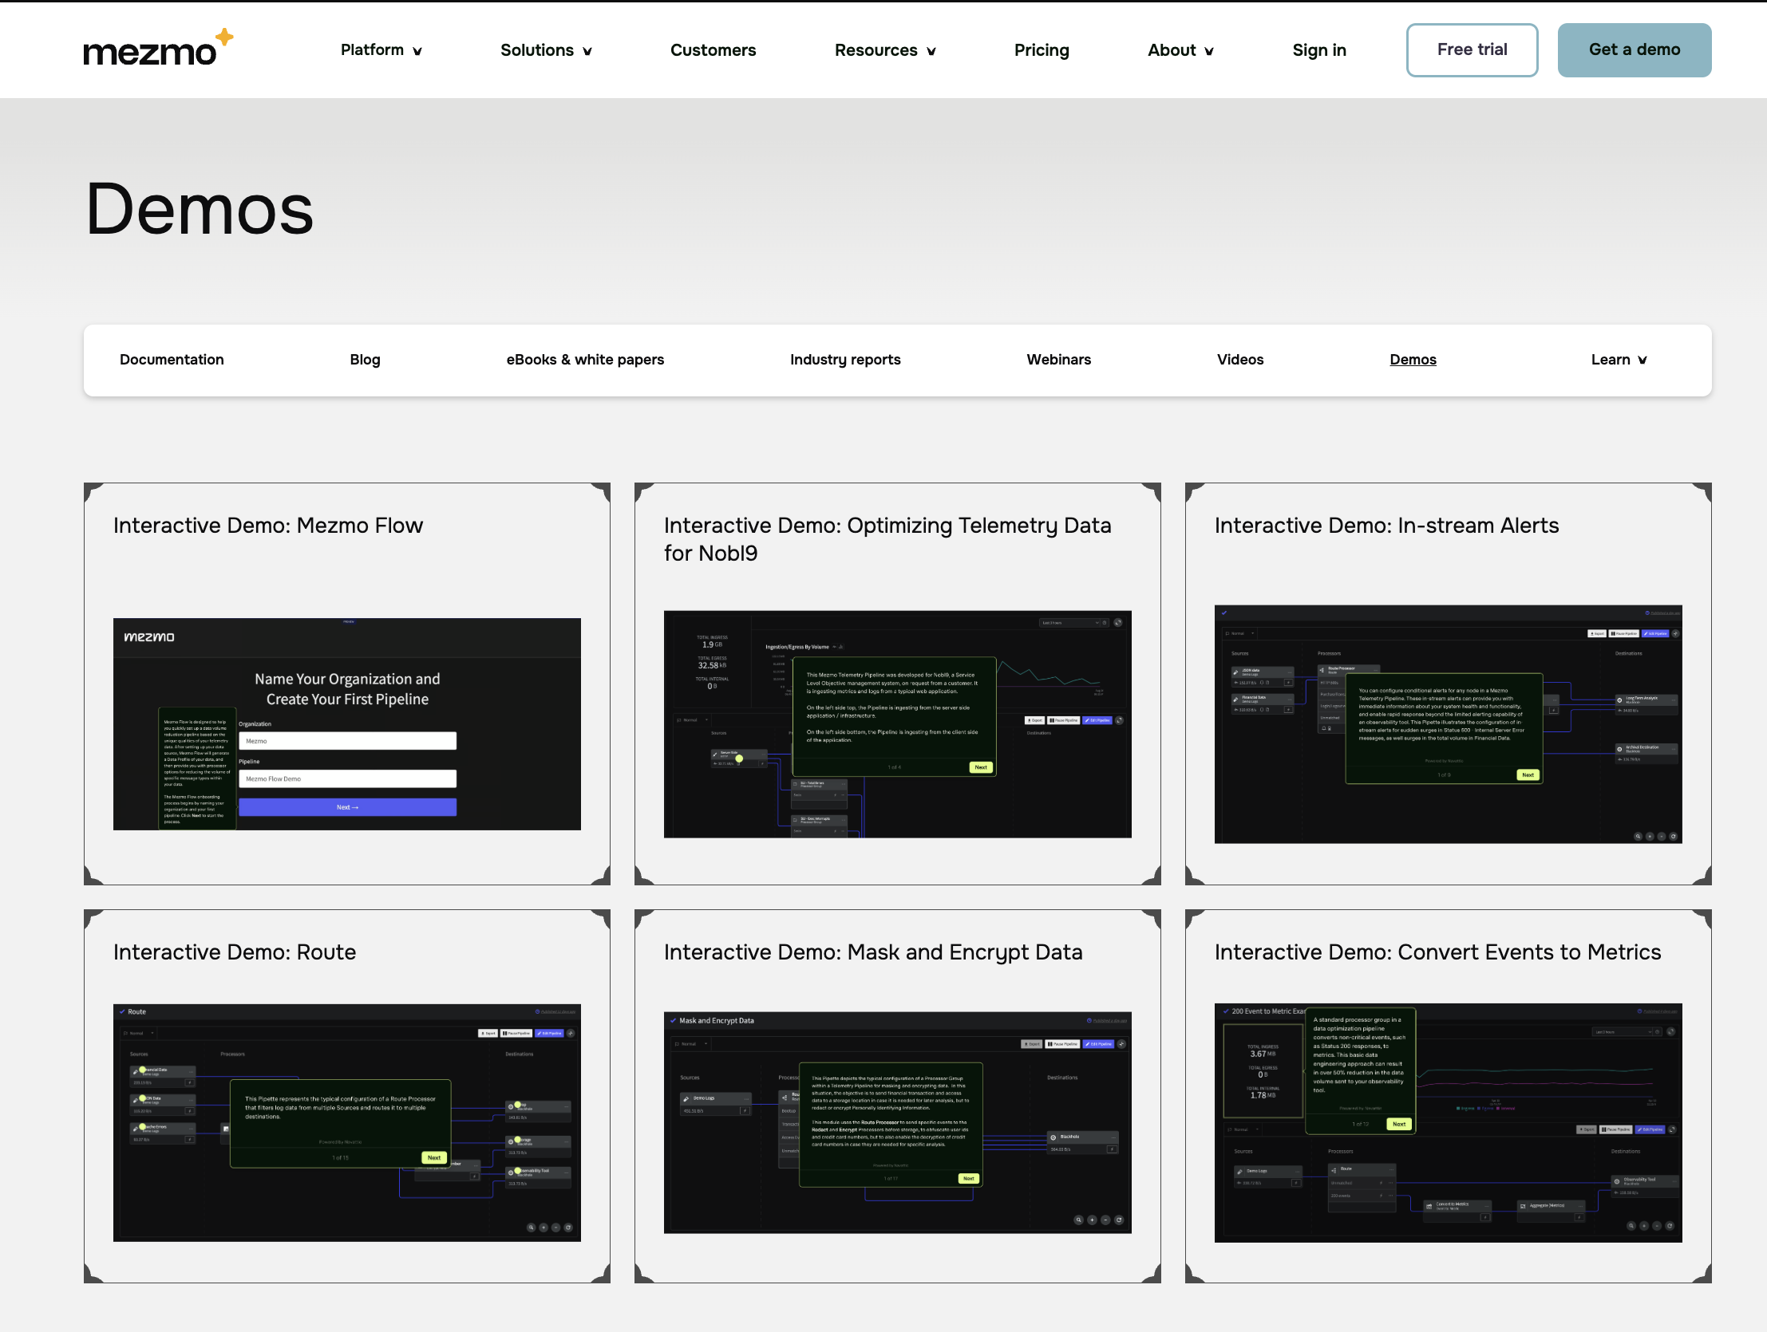The height and width of the screenshot is (1332, 1767).
Task: Click the Get a demo button
Action: coord(1634,50)
